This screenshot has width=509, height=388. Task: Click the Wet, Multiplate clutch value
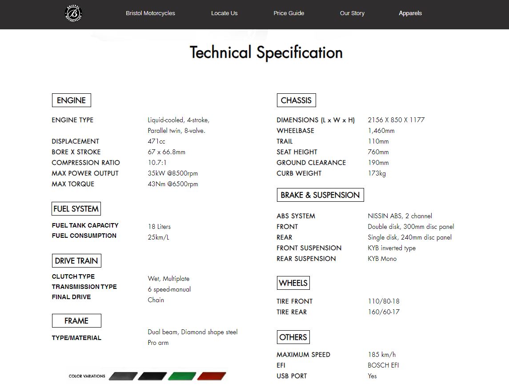(168, 279)
